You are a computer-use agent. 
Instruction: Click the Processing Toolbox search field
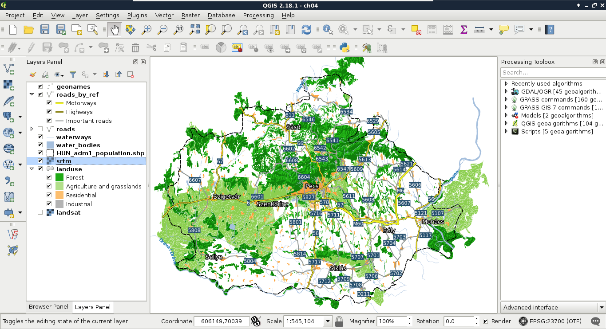[x=553, y=72]
